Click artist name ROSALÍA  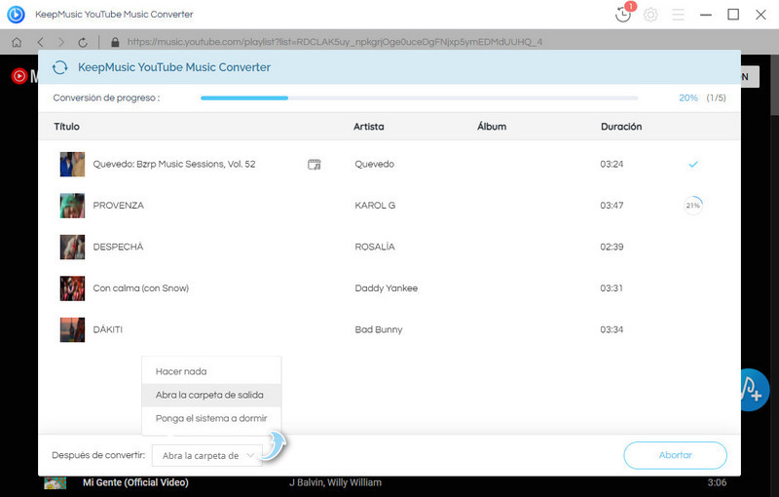point(375,247)
